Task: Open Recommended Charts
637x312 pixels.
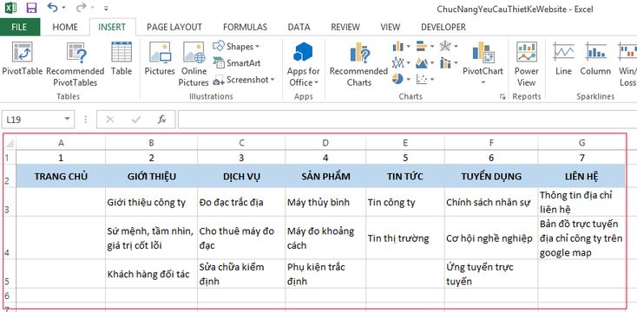Action: (x=358, y=64)
